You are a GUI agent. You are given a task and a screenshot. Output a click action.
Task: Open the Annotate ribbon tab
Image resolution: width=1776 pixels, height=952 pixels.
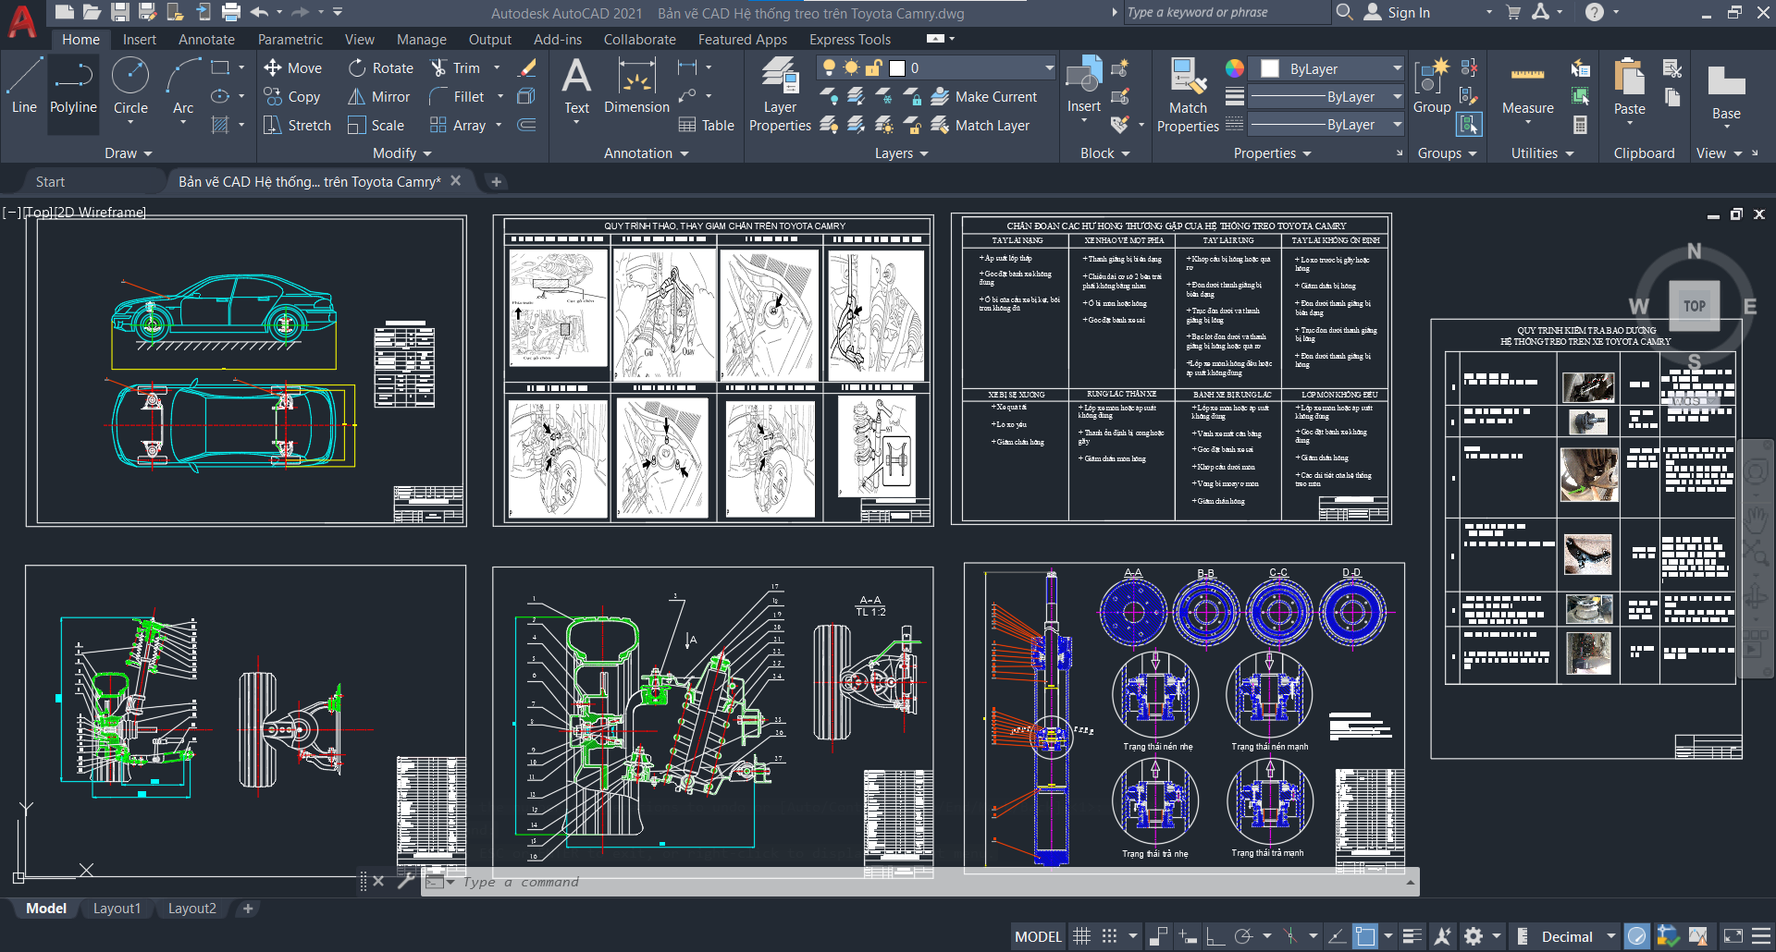pyautogui.click(x=206, y=40)
